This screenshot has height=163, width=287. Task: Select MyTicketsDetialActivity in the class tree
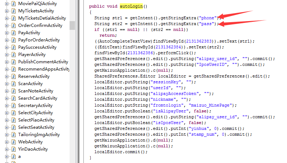pos(42,18)
